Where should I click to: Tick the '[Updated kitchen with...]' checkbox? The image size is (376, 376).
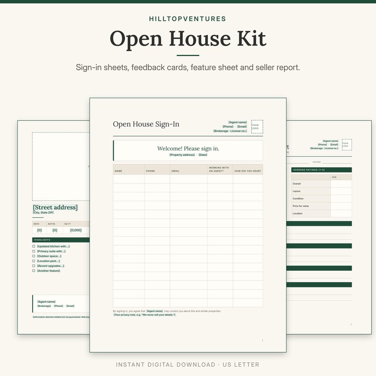pos(34,246)
